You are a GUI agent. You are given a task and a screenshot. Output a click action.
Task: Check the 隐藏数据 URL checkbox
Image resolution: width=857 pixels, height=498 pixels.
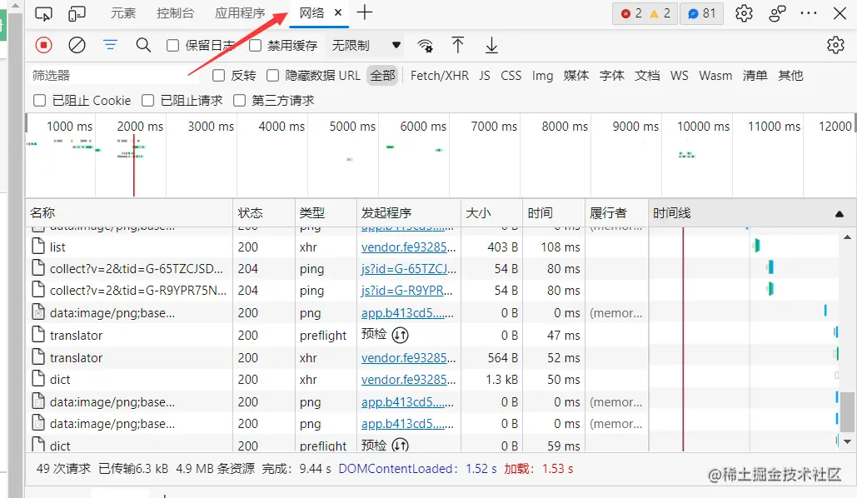click(272, 76)
